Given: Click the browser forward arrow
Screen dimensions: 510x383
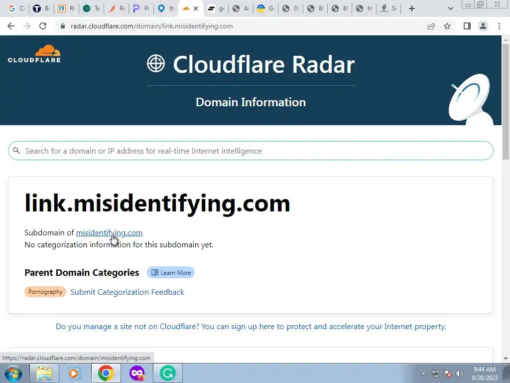Looking at the screenshot, I should [27, 26].
